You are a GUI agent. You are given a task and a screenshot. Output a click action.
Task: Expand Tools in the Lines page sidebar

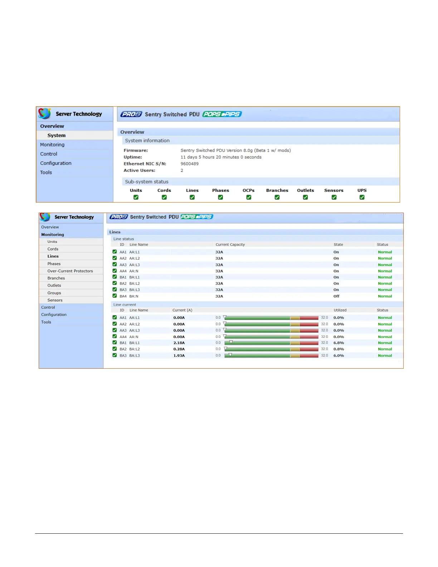(x=46, y=322)
